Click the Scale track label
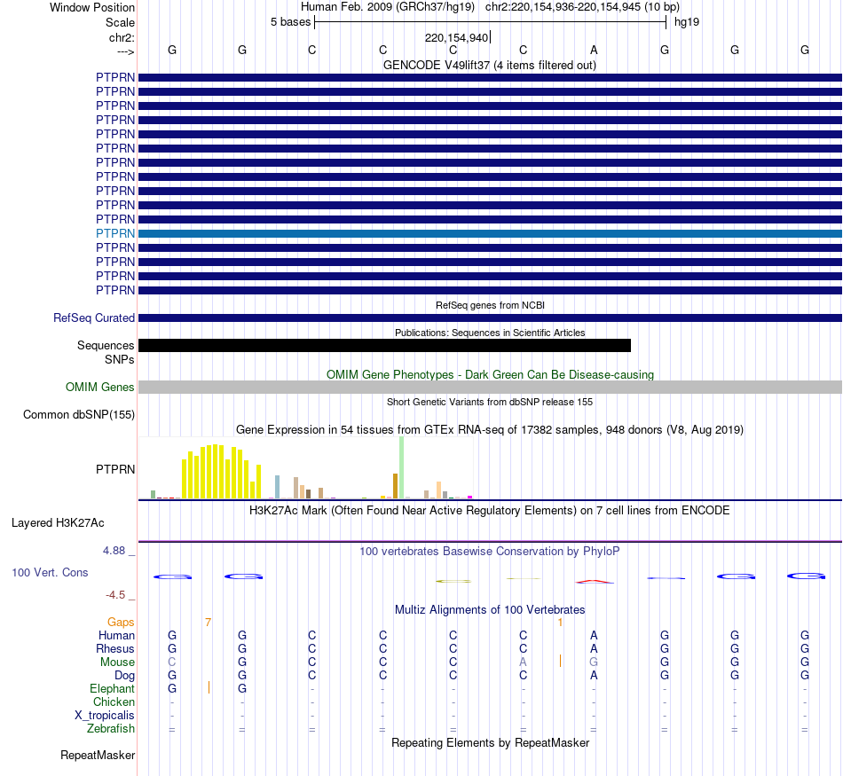The width and height of the screenshot is (843, 776). point(120,22)
